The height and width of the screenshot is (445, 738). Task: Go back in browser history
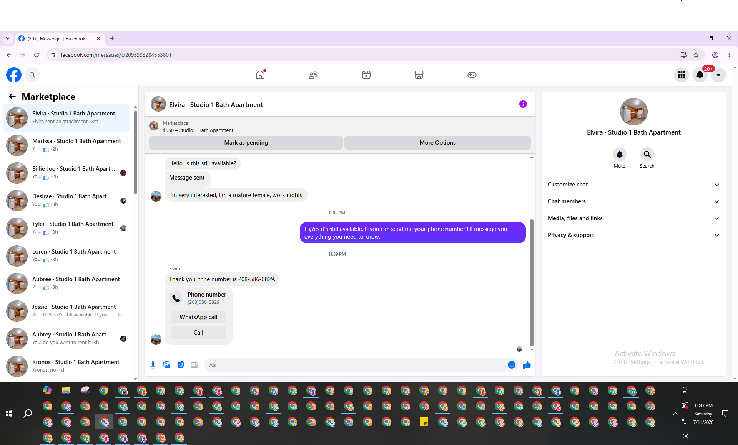pos(9,55)
